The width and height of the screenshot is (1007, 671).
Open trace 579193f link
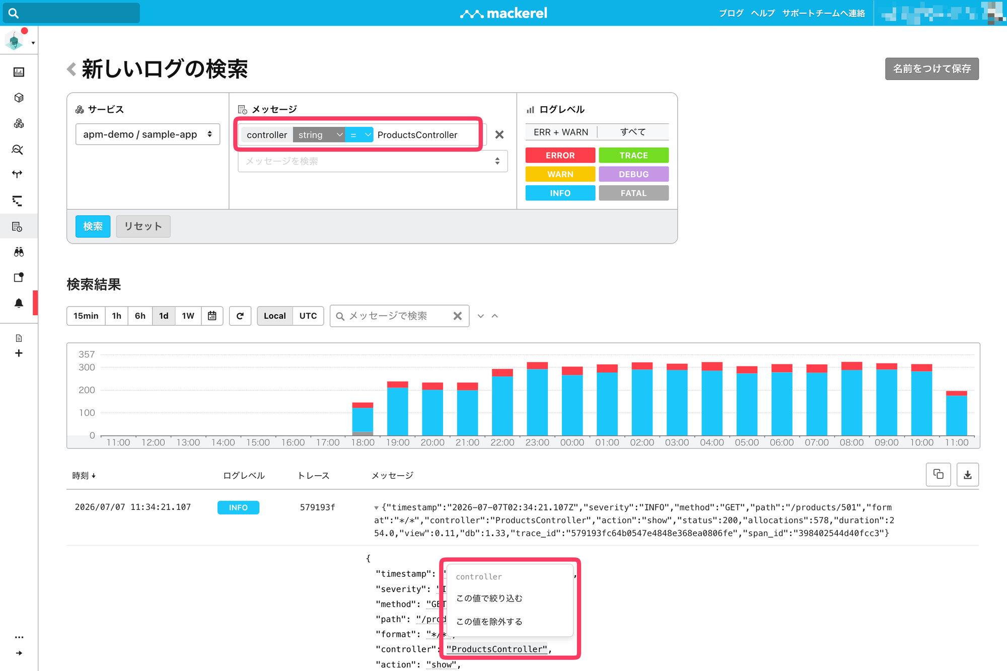click(x=317, y=507)
